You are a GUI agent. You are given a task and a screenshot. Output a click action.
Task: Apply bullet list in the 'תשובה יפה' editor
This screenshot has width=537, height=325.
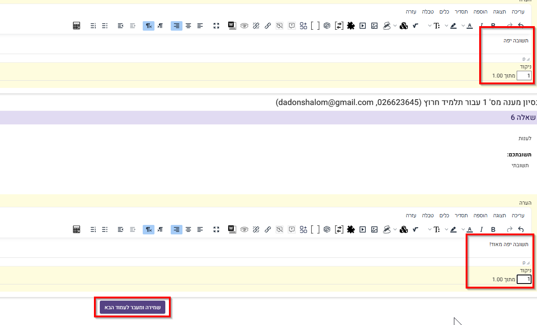tap(105, 26)
